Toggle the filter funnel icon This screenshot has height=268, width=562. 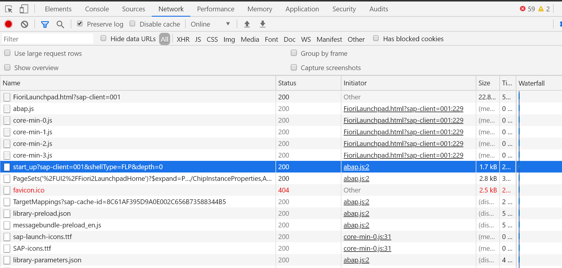(45, 24)
